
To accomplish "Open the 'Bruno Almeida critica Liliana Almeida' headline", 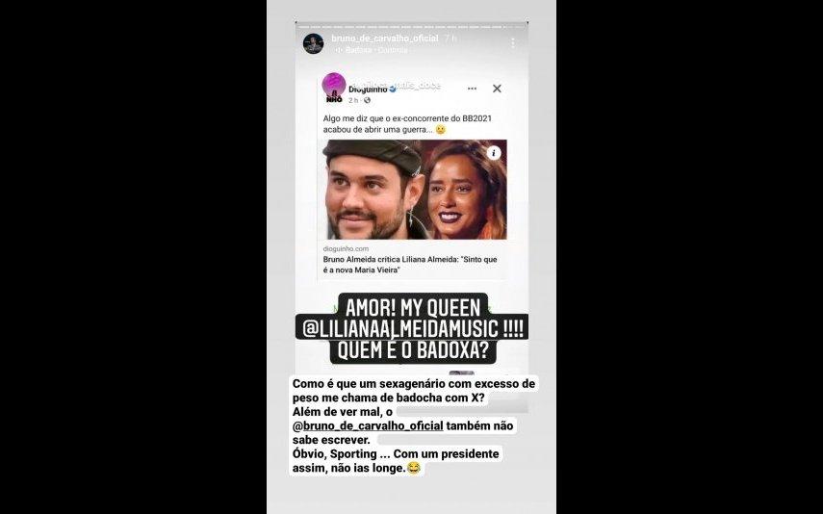I will (x=410, y=265).
